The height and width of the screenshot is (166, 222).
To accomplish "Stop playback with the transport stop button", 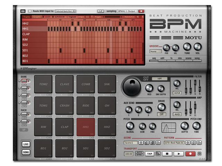I will (x=167, y=154).
